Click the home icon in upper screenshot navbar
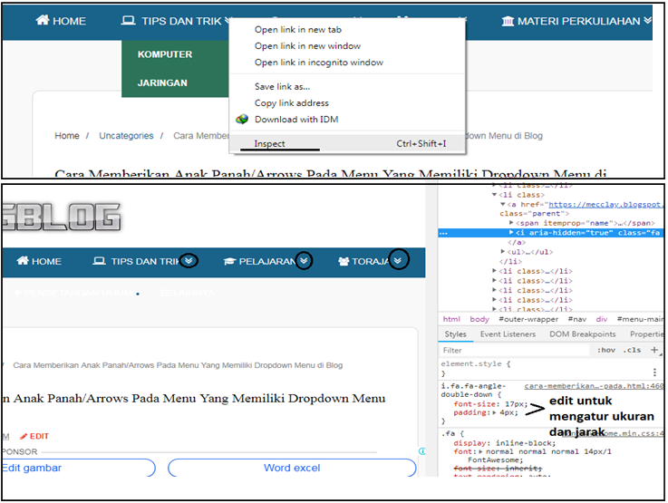Image resolution: width=668 pixels, height=503 pixels. coord(43,20)
